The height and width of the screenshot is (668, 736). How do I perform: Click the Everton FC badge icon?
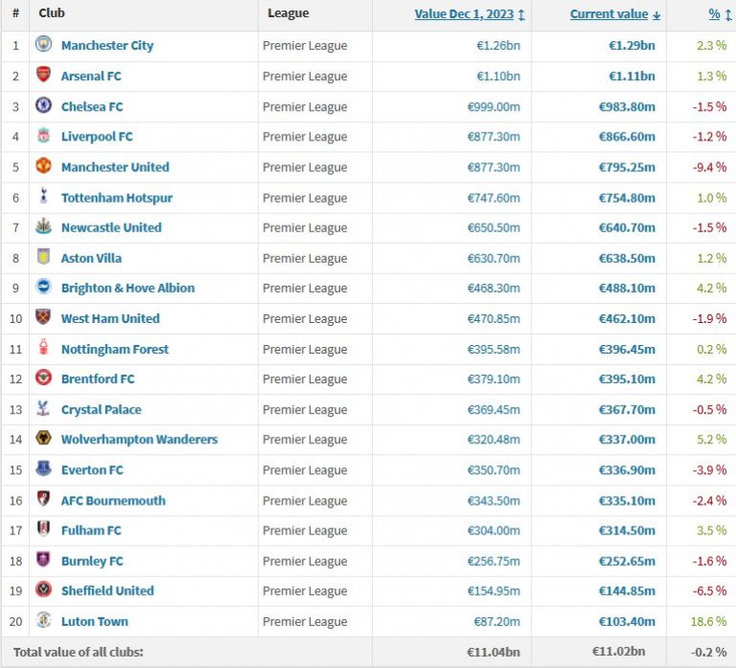point(43,469)
